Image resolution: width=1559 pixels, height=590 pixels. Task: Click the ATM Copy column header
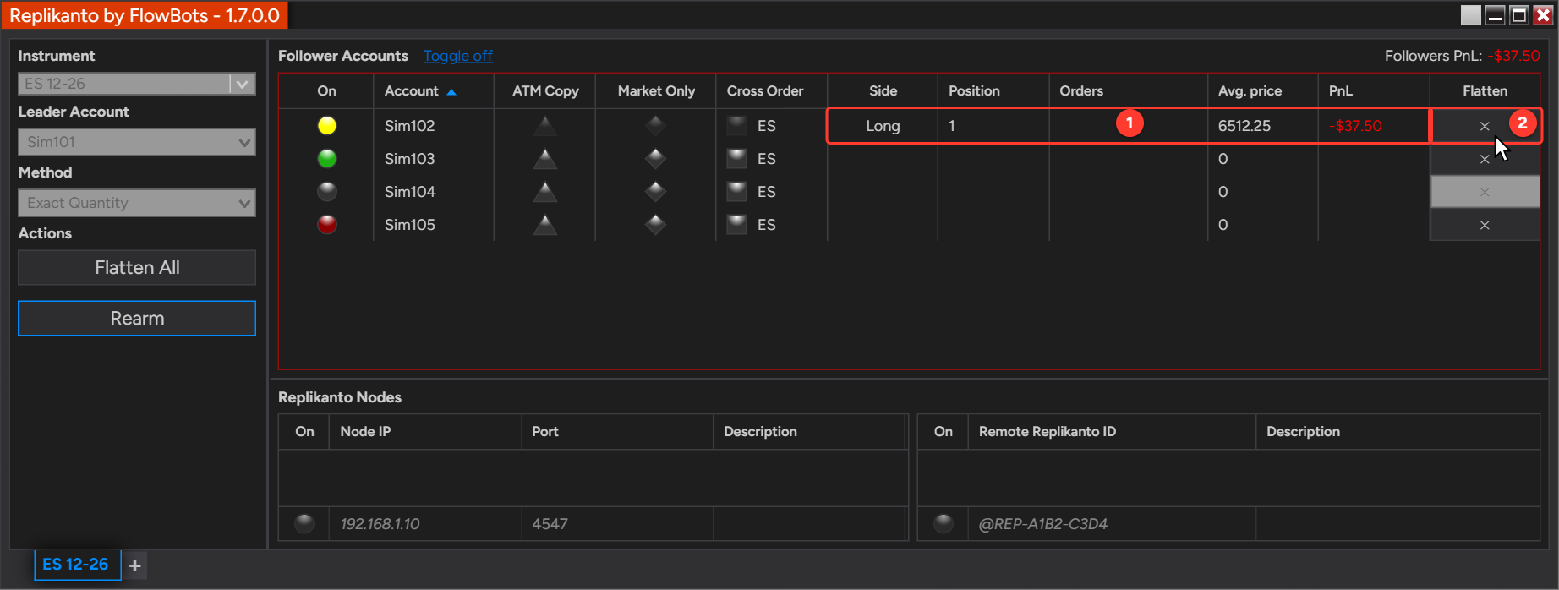point(545,90)
